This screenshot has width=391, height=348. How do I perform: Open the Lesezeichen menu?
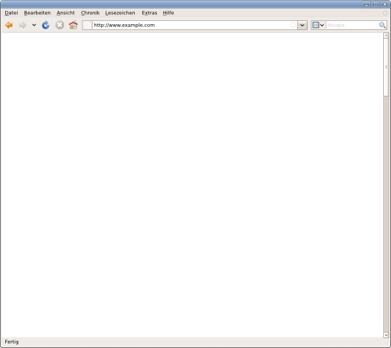coord(120,13)
